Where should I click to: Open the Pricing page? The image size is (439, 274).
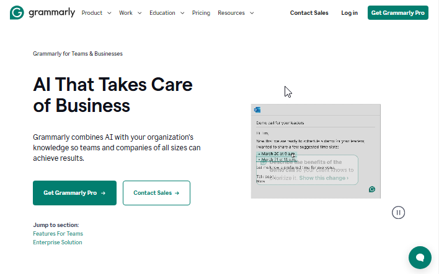pos(201,13)
